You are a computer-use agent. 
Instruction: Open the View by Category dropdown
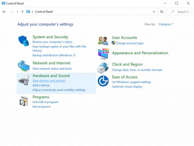(166, 24)
